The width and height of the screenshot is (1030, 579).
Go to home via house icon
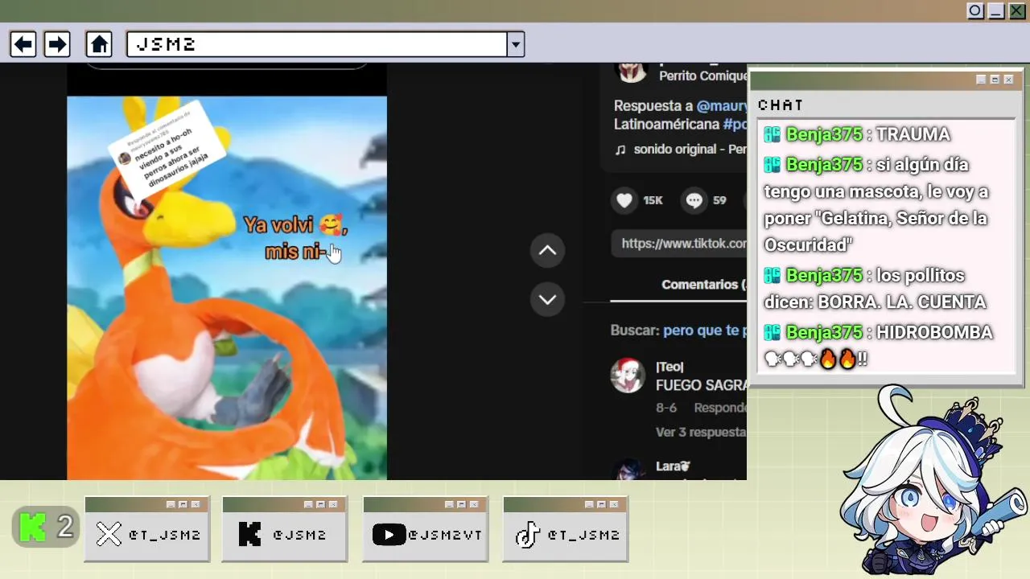pos(99,43)
